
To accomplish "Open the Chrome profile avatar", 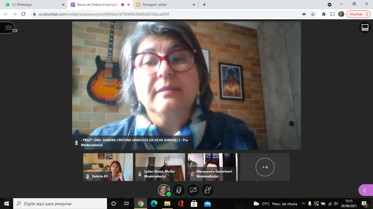I will click(x=341, y=14).
